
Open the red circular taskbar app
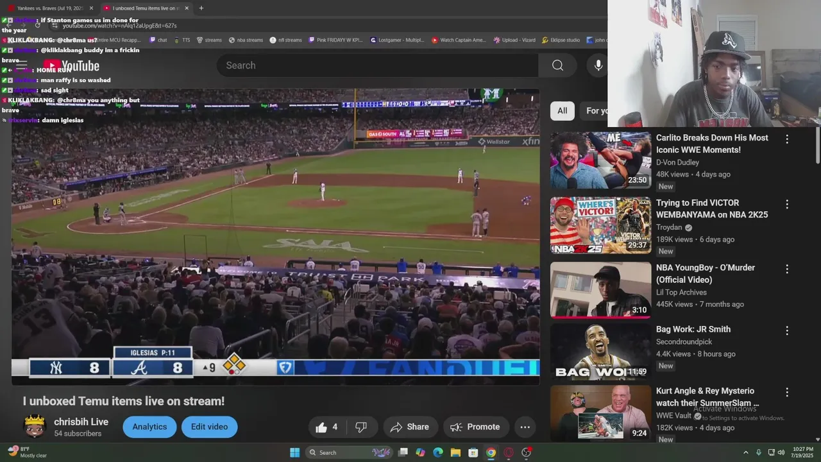click(x=509, y=452)
